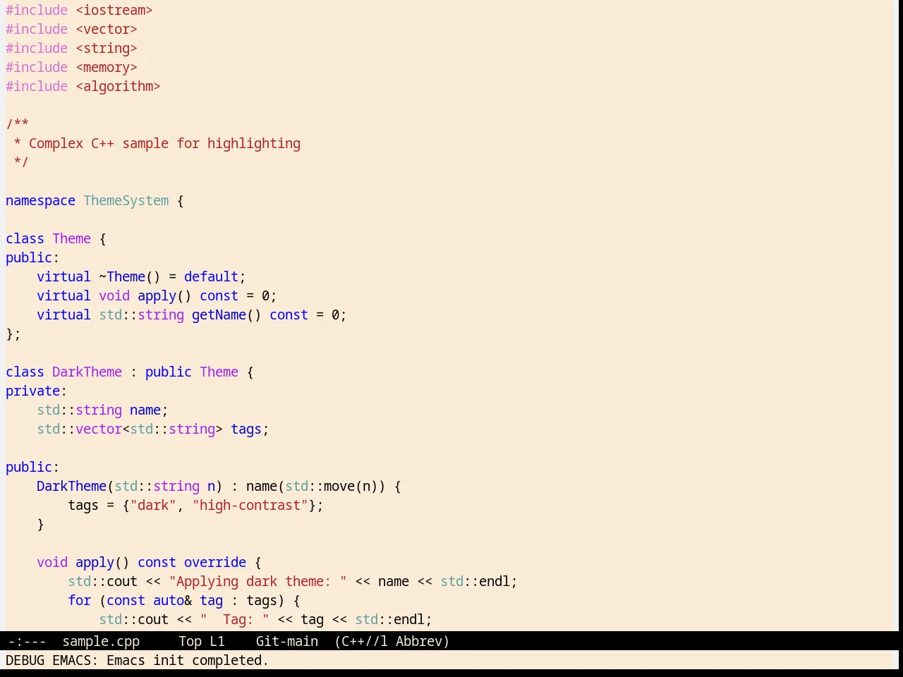The height and width of the screenshot is (677, 903).
Task: Click the string " Tag: " in cout line
Action: 234,619
